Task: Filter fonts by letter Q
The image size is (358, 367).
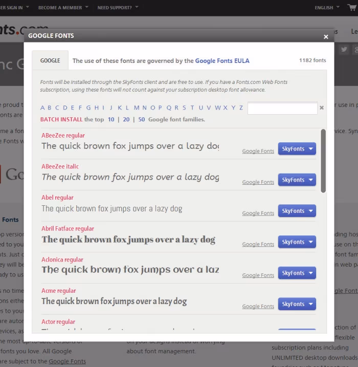Action: click(169, 107)
